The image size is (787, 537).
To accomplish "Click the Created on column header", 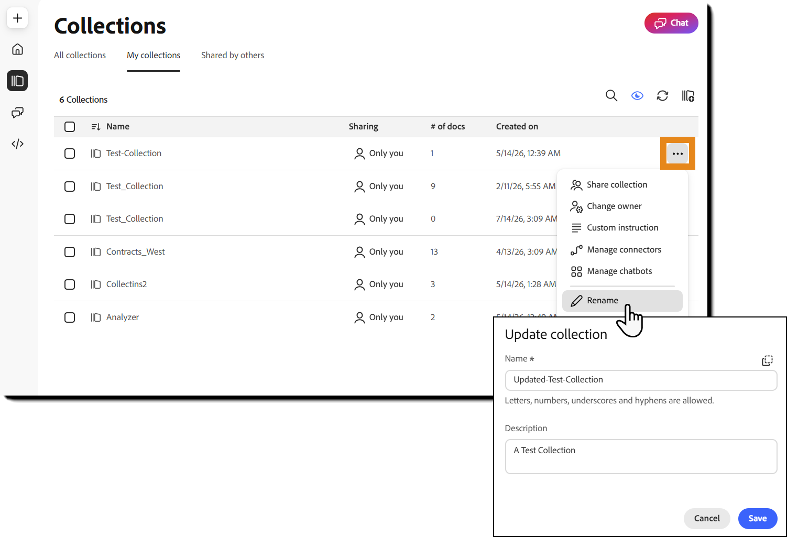I will 517,127.
